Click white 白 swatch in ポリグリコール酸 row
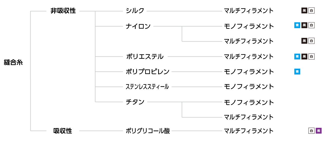Image resolution: width=325 pixels, height=144 pixels. click(311, 131)
